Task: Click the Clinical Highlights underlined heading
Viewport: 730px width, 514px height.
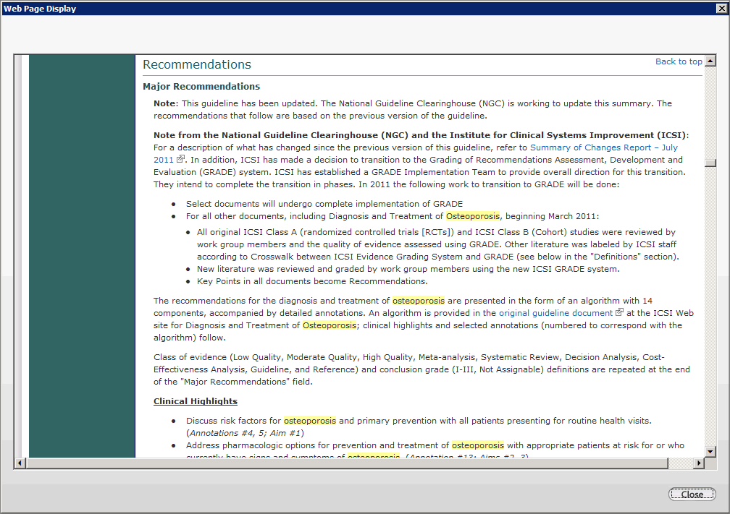Action: pyautogui.click(x=196, y=401)
